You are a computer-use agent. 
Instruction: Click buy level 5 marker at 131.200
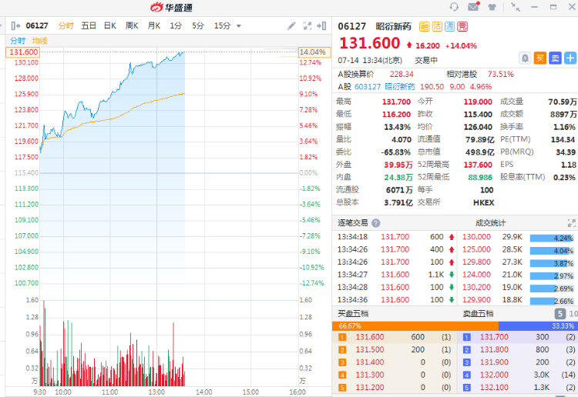point(342,388)
